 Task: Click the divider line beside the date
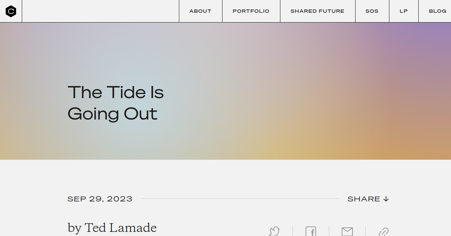pyautogui.click(x=241, y=199)
